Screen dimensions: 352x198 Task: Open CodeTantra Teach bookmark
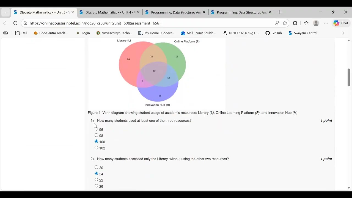coord(50,33)
